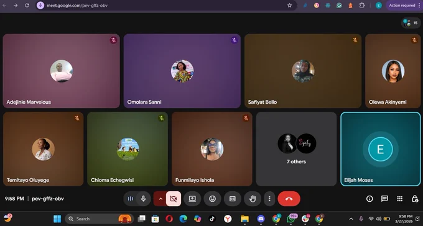Raise your hand

pos(253,199)
